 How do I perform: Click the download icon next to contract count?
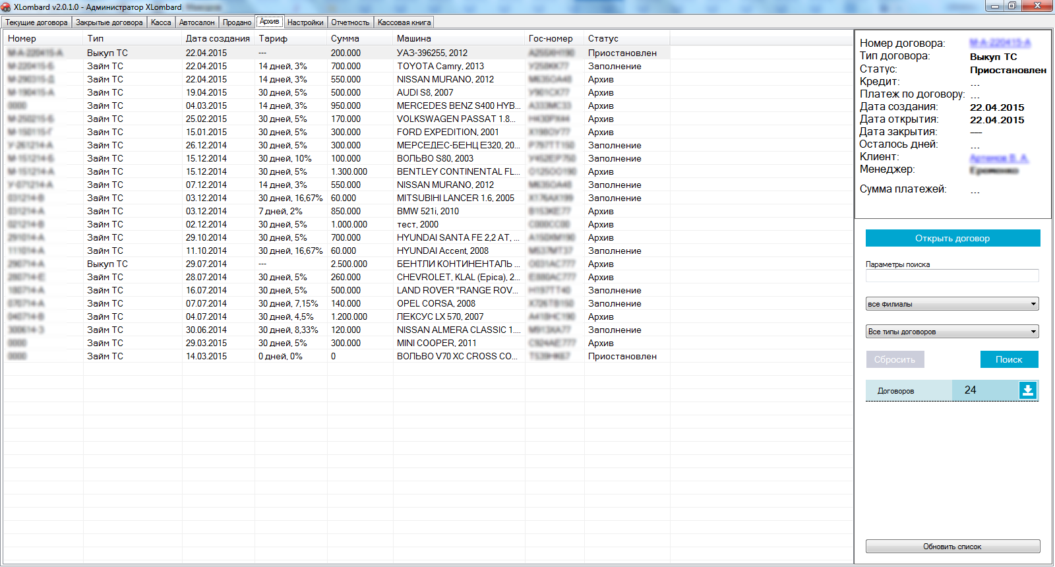pyautogui.click(x=1027, y=390)
